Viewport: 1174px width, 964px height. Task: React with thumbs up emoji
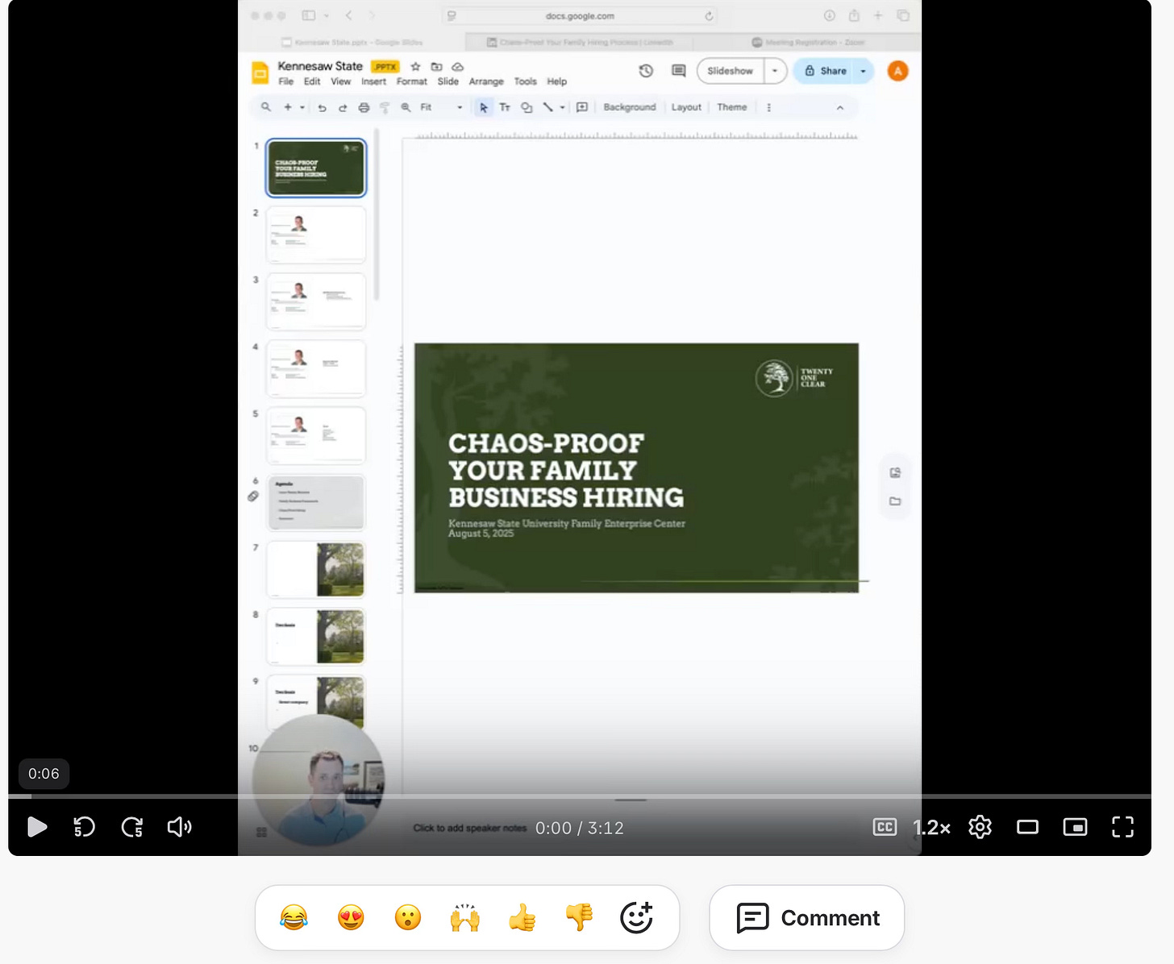[x=522, y=917]
